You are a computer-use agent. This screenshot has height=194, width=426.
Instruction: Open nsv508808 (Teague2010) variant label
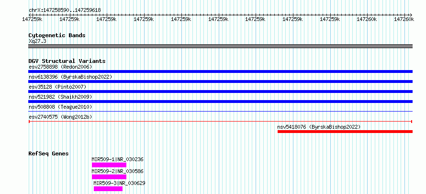[60, 107]
